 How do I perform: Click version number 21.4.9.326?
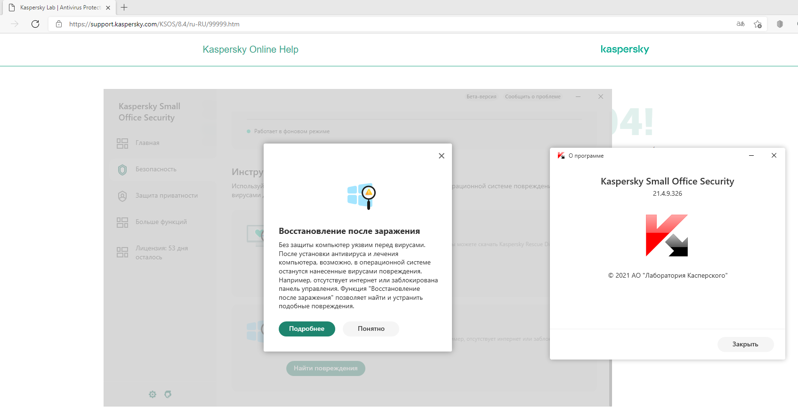tap(667, 193)
